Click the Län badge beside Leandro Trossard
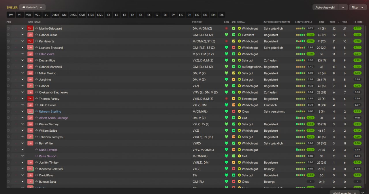This screenshot has height=194, width=369. click(30, 47)
